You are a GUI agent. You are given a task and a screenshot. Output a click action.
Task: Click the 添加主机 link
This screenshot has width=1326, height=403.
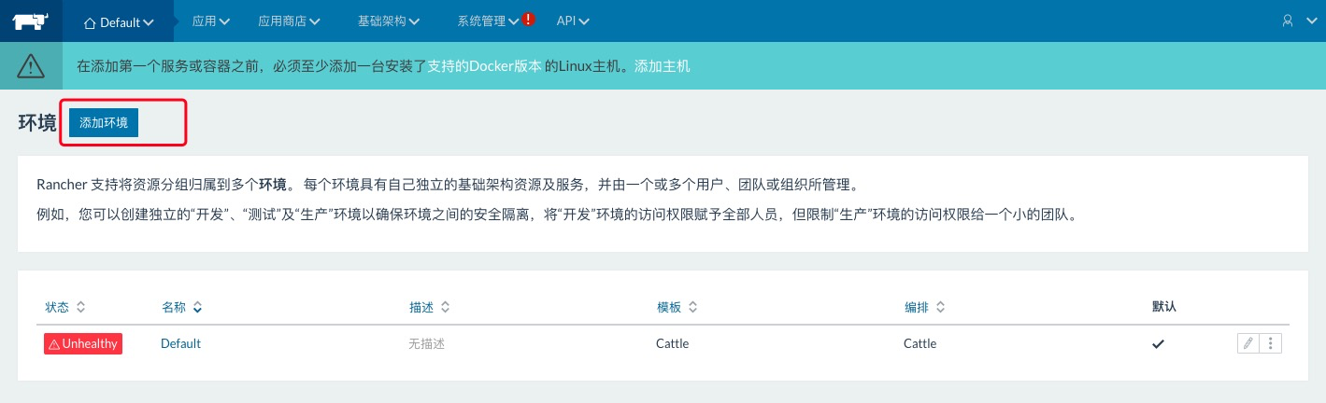(663, 66)
